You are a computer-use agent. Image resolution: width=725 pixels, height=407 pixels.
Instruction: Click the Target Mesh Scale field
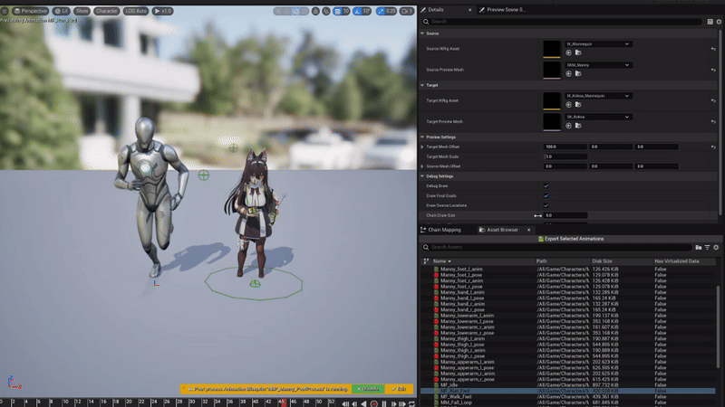[x=565, y=156]
